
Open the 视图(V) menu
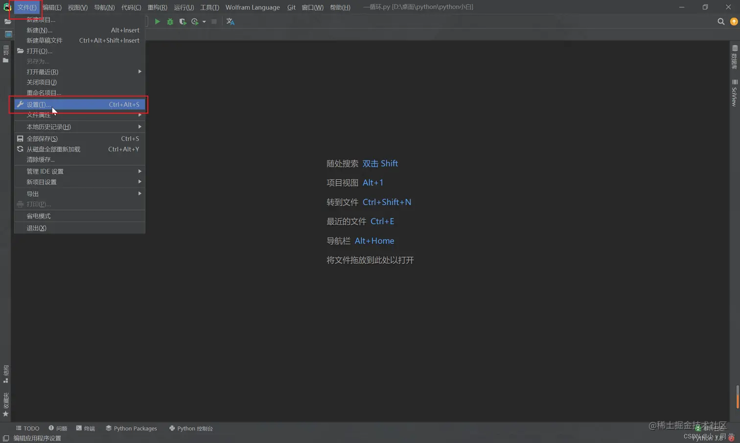click(78, 7)
